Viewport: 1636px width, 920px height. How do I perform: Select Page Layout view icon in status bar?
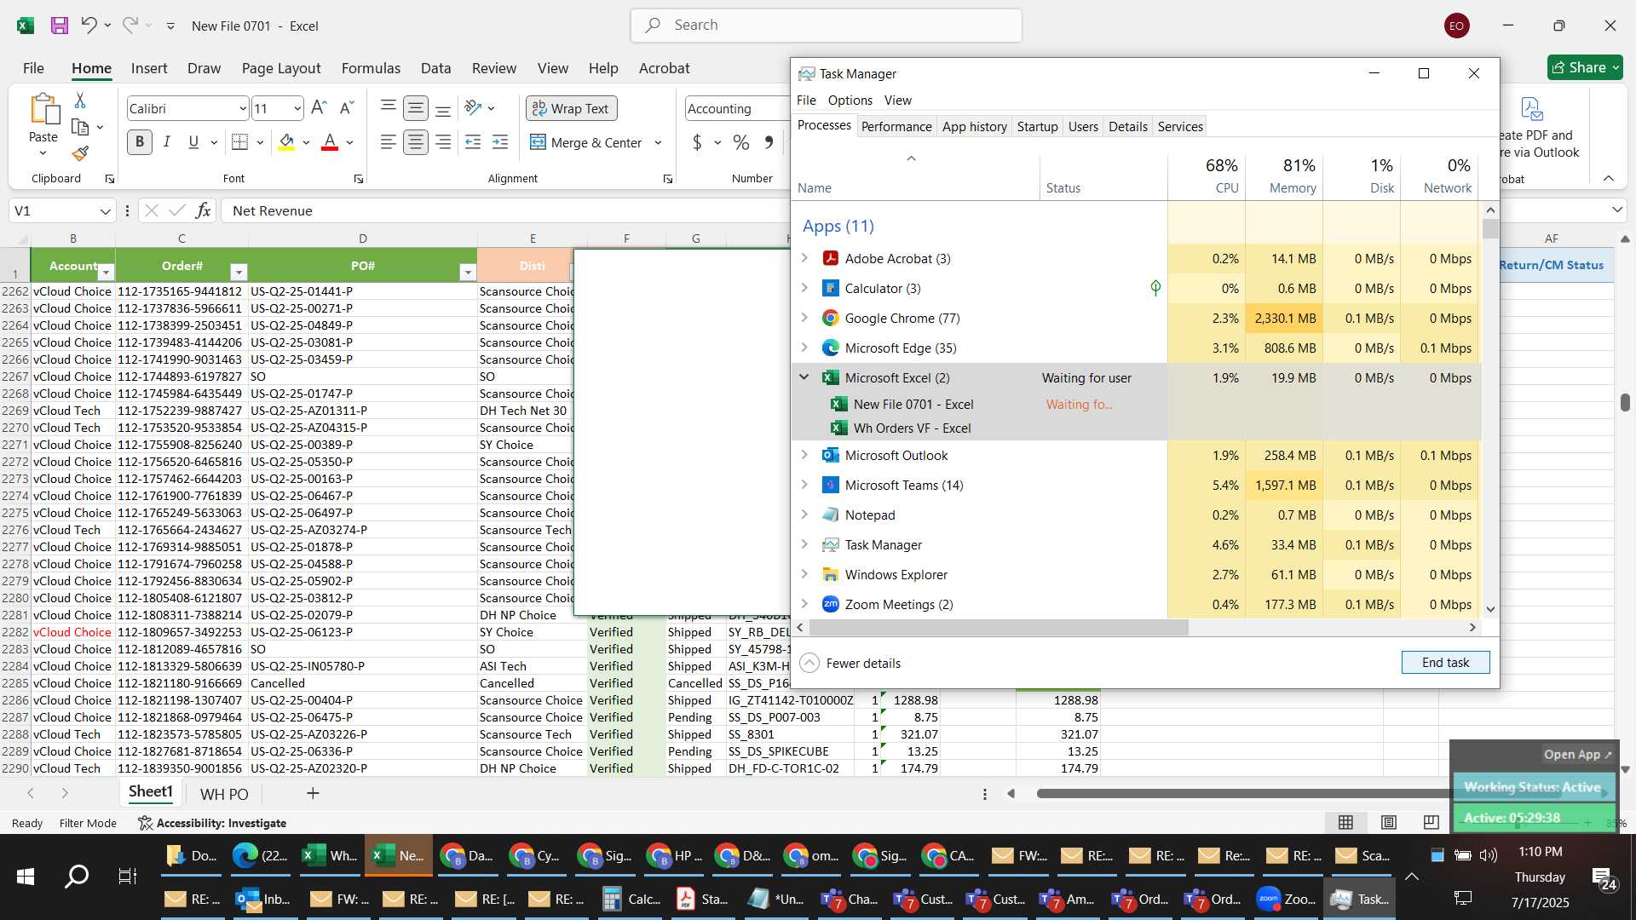tap(1389, 822)
